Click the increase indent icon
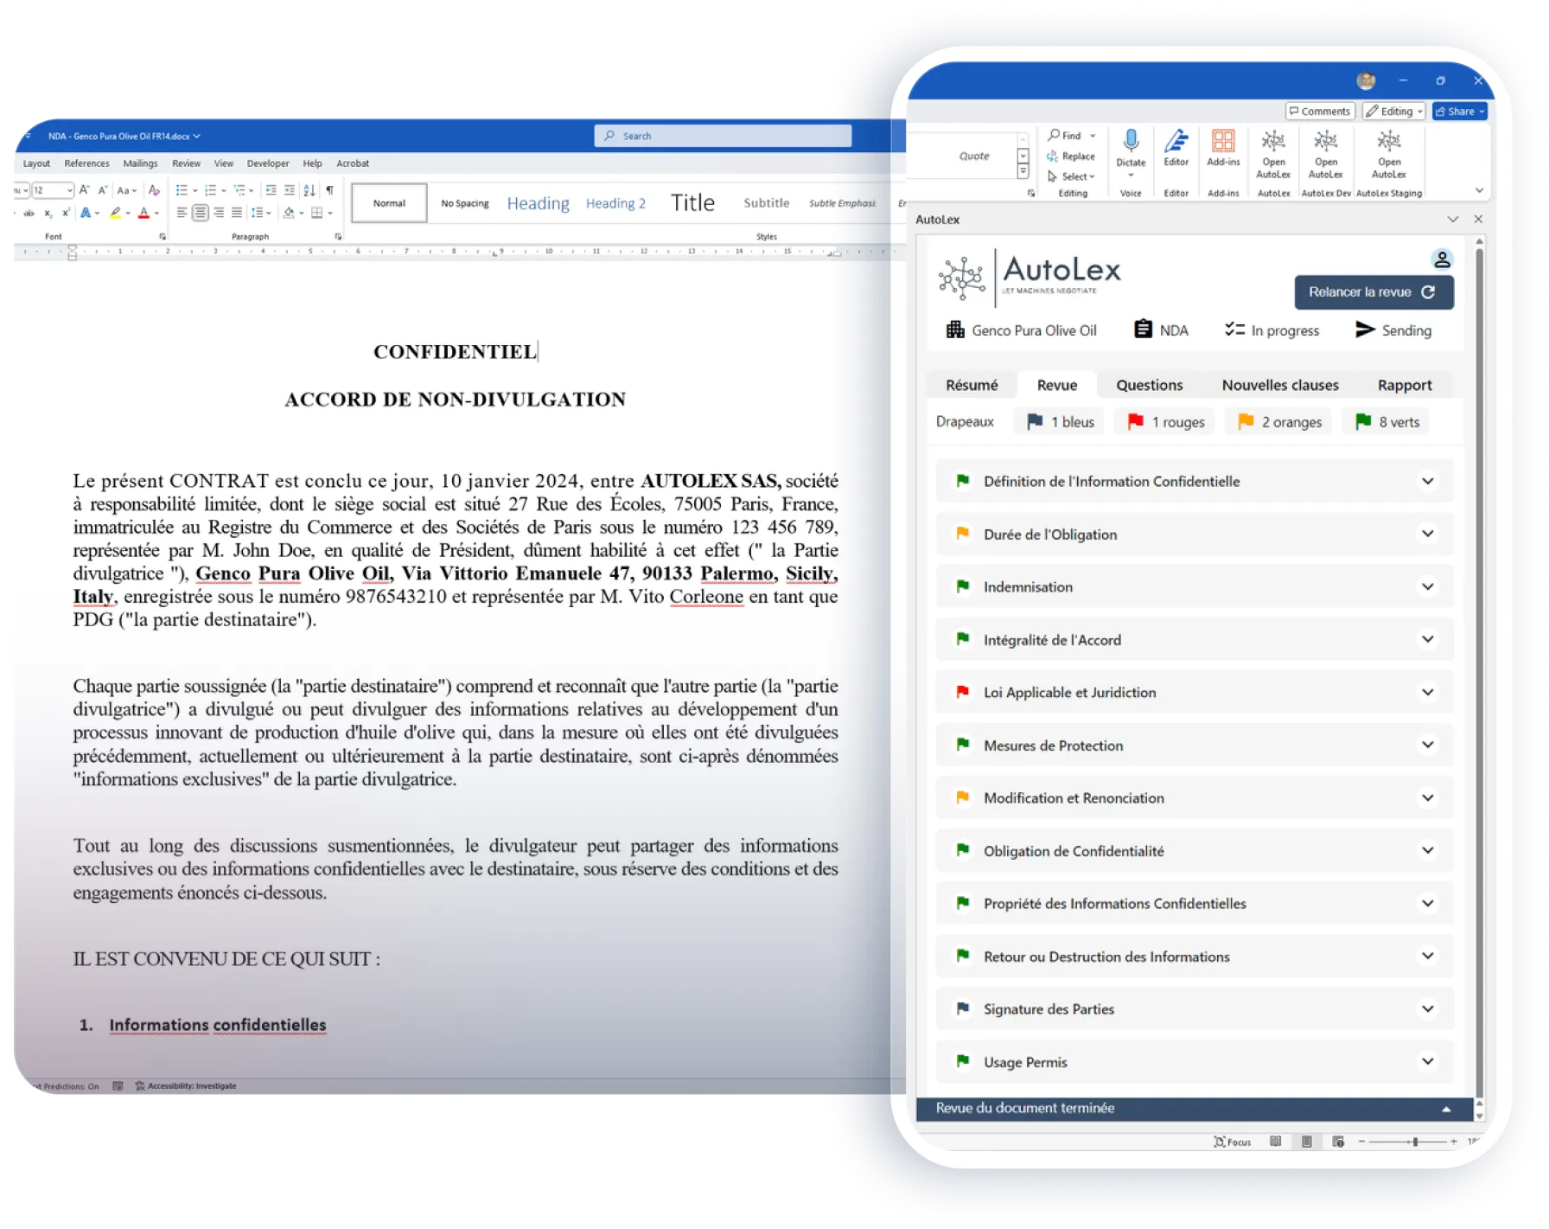 (290, 190)
